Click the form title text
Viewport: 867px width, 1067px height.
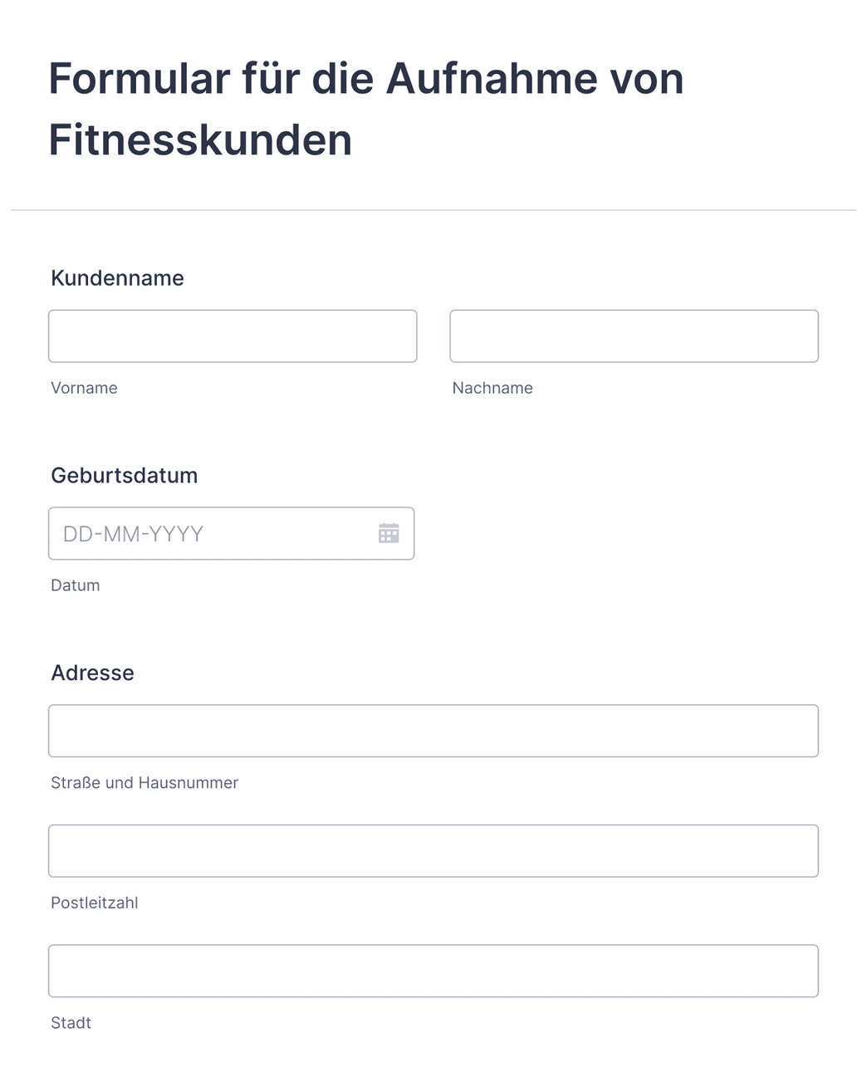pos(365,108)
